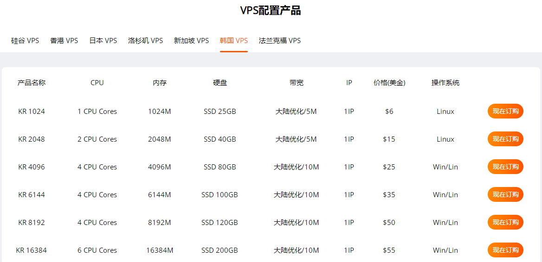Click the 价格(美金) column header
The height and width of the screenshot is (262, 542).
pos(389,83)
